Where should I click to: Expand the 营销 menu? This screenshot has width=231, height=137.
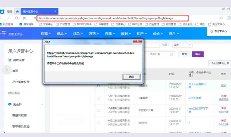(x=94, y=34)
